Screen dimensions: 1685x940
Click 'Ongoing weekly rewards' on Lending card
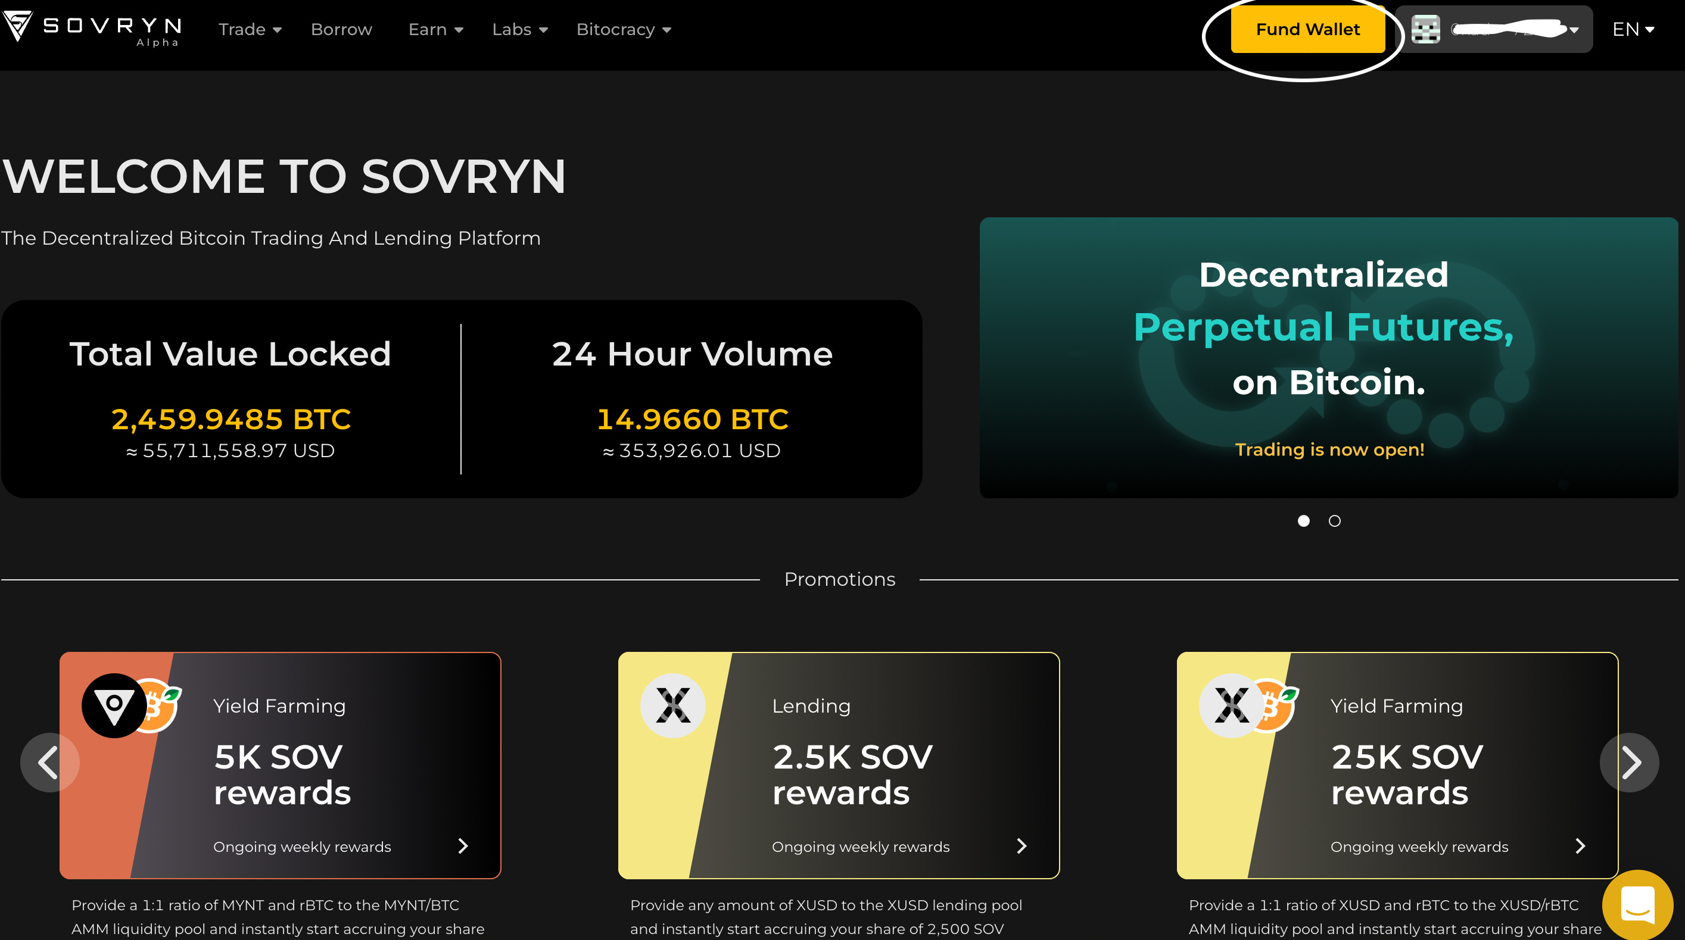pos(860,847)
